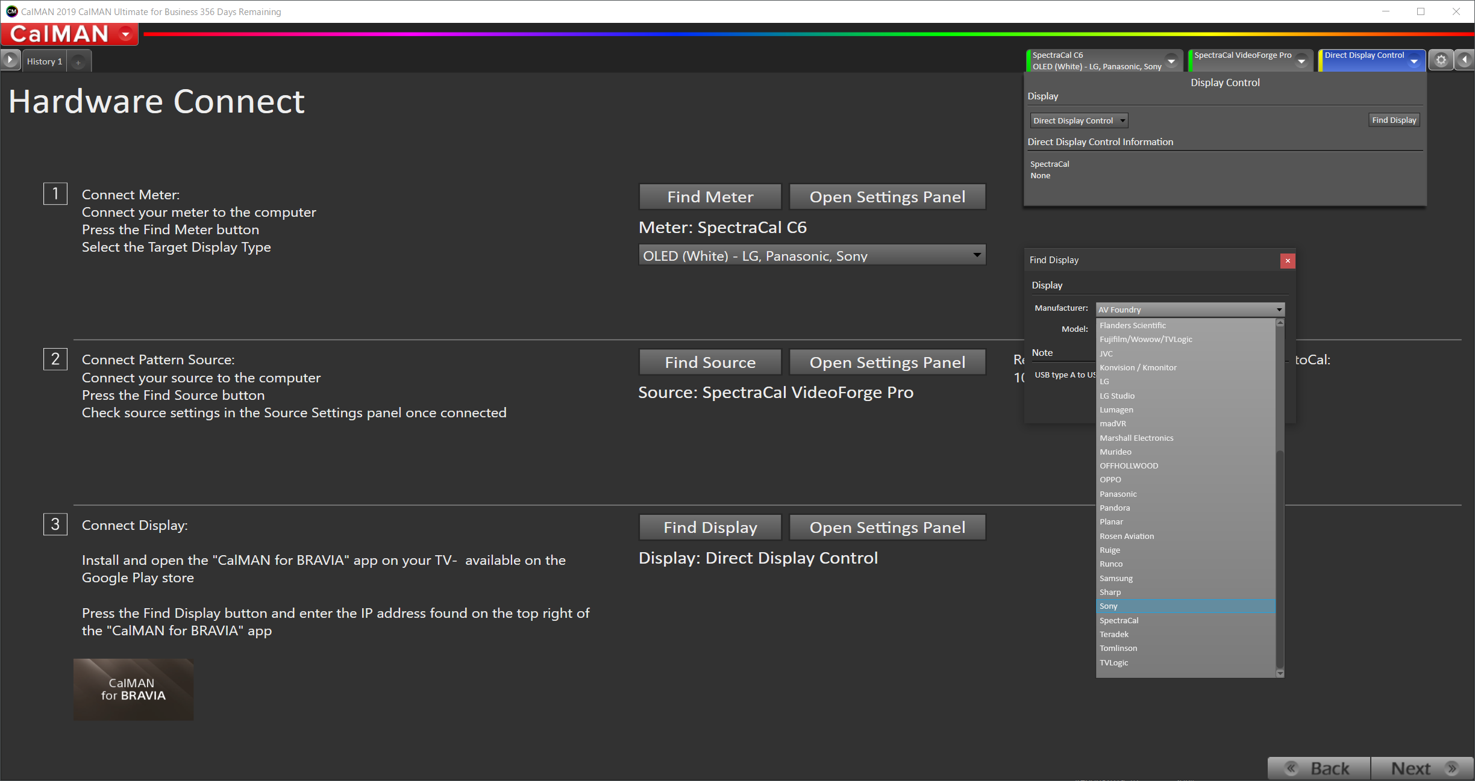Viewport: 1475px width, 781px height.
Task: Open the settings gear icon
Action: [1441, 60]
